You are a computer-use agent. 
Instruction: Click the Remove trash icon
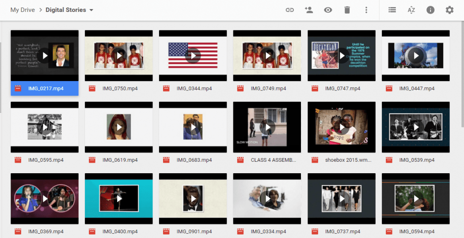click(347, 10)
